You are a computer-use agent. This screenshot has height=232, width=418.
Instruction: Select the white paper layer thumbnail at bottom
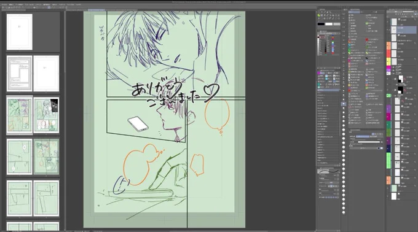coord(394,196)
